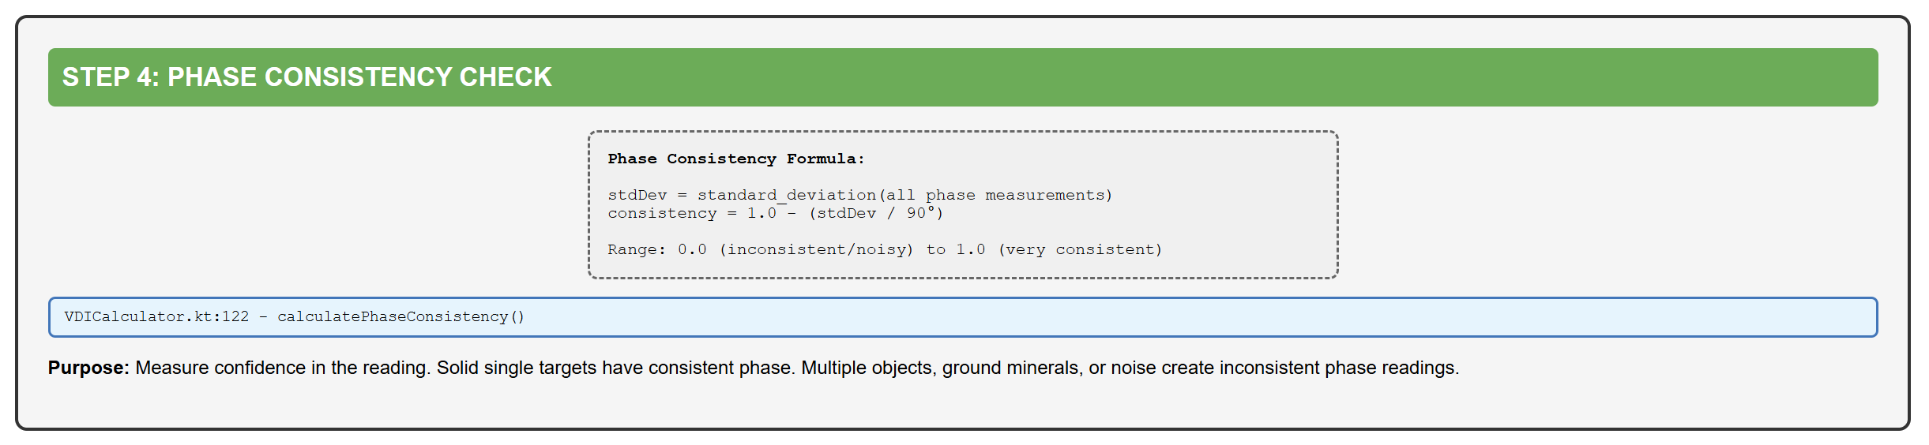
Task: Click the consistency formula line
Action: point(774,213)
